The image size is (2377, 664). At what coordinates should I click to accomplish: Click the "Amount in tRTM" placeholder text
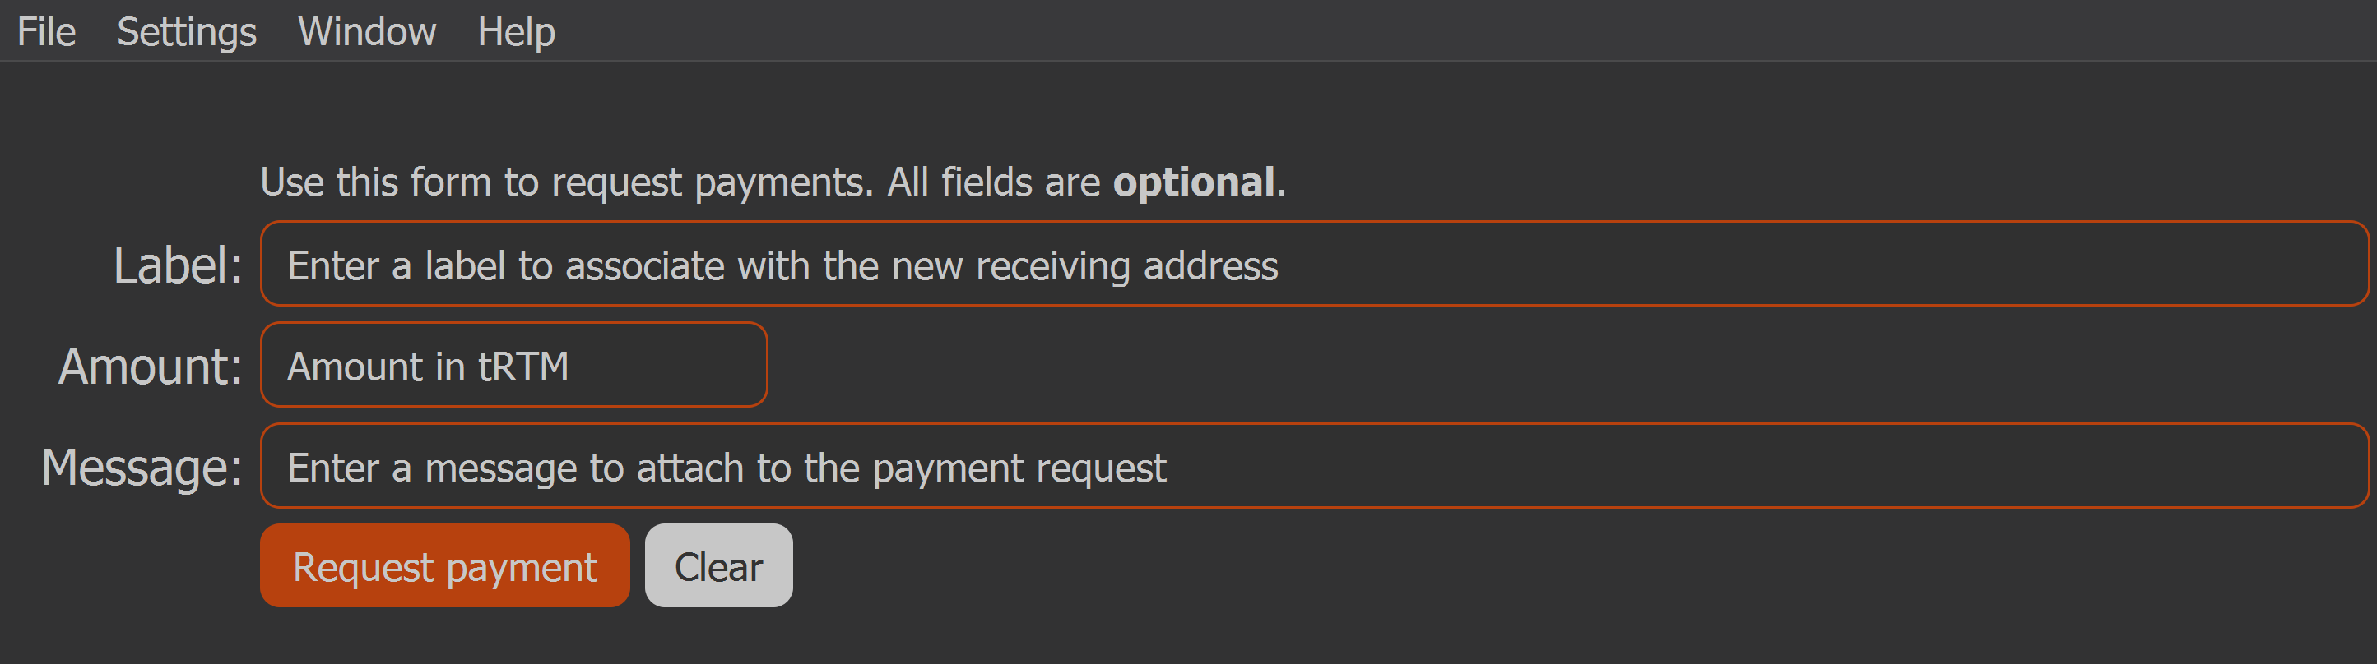[x=427, y=367]
